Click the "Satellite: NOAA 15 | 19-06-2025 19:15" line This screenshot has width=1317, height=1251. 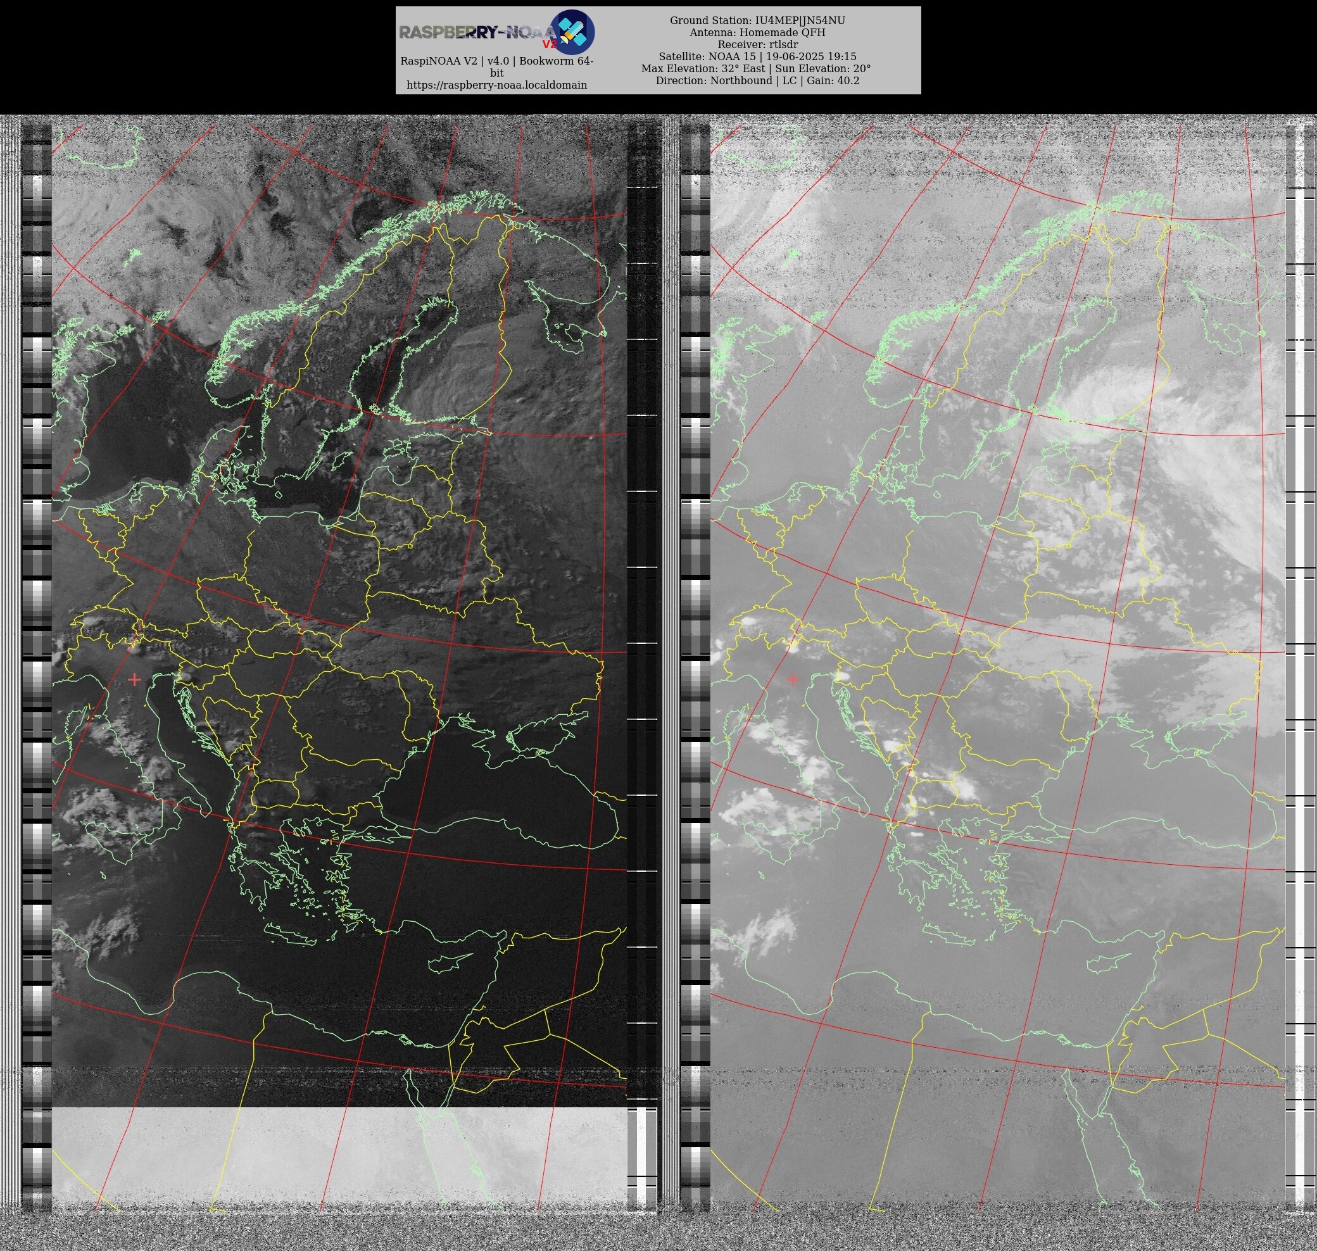[757, 57]
